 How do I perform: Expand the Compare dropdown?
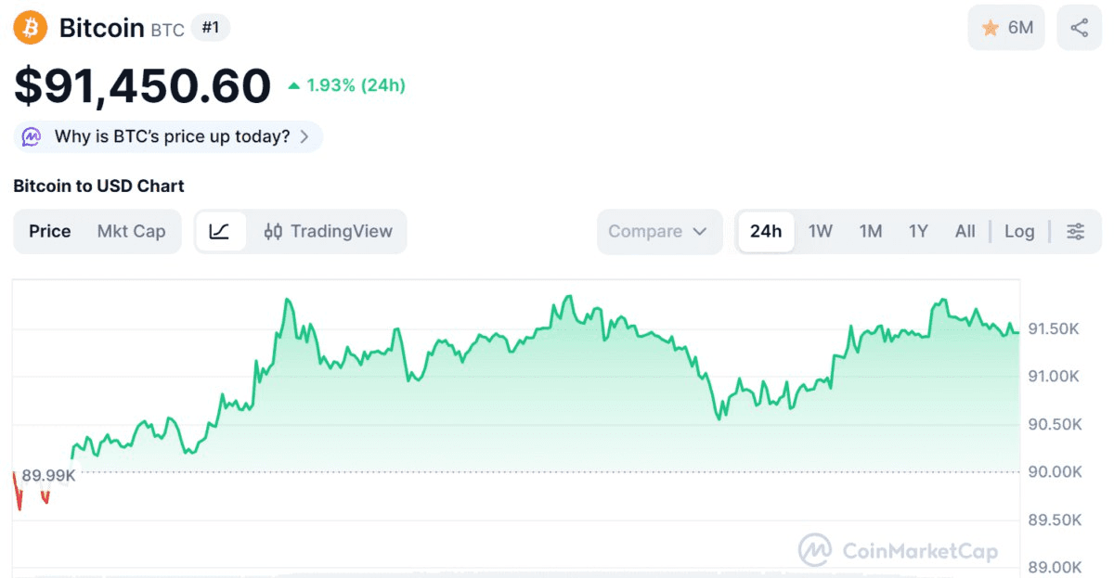[658, 231]
